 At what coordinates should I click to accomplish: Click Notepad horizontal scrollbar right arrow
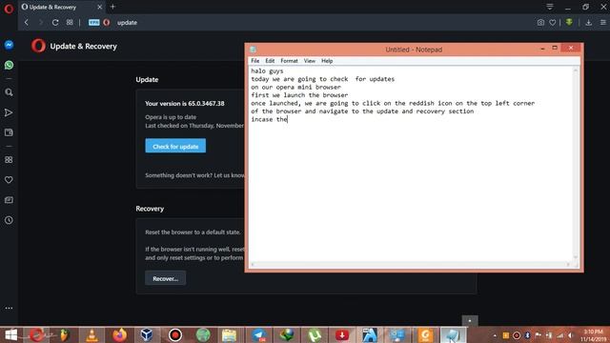coord(568,265)
